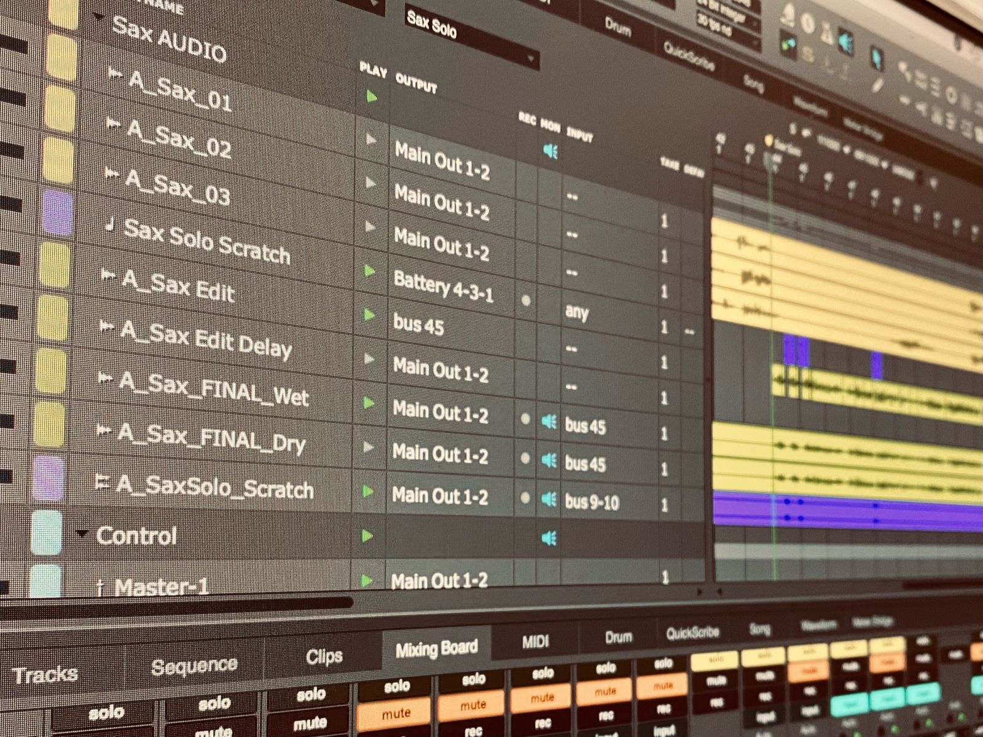Toggle input monitor icon for Control folder

pyautogui.click(x=549, y=538)
